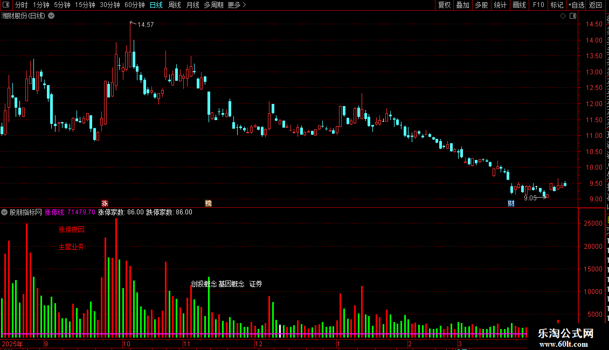
Task: Select the 30分钟 period tab
Action: [x=110, y=5]
